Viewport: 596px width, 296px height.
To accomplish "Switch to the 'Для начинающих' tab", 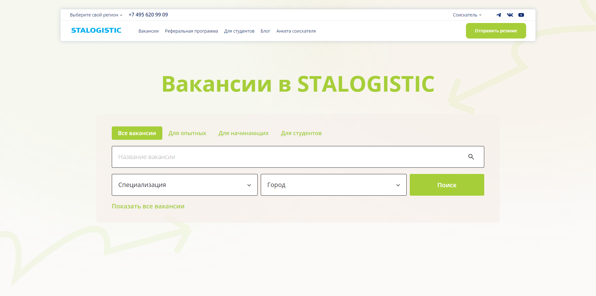I will coord(243,133).
